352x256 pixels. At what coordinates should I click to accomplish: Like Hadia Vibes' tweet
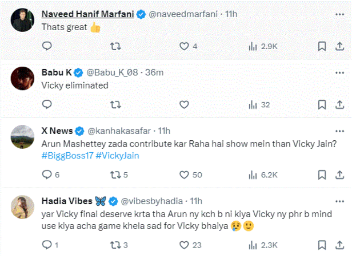tap(184, 245)
